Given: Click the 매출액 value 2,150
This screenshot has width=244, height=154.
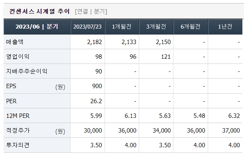Looking at the screenshot, I should tap(163, 42).
